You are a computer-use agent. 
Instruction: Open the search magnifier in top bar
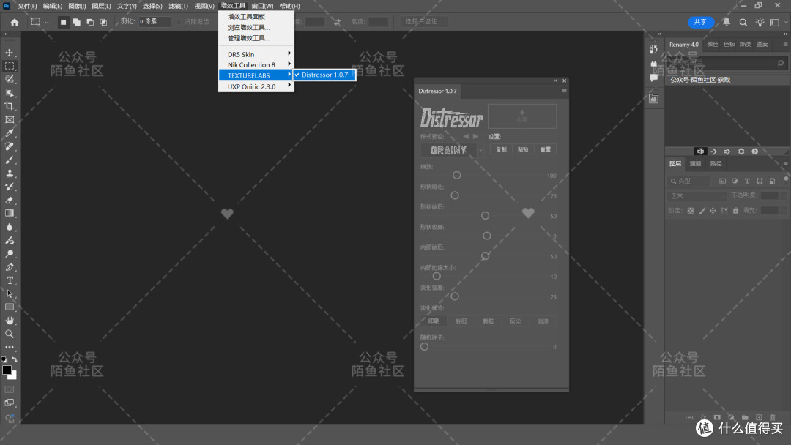tap(743, 22)
